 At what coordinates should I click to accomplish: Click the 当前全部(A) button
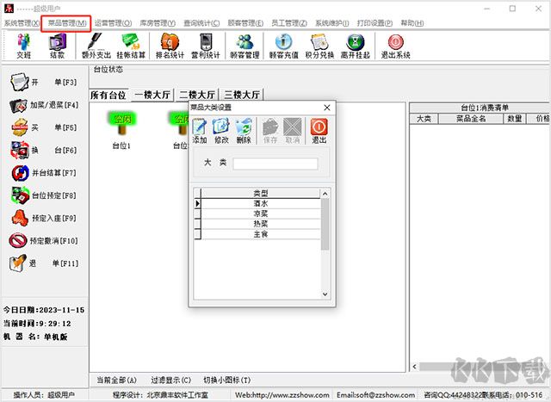116,380
